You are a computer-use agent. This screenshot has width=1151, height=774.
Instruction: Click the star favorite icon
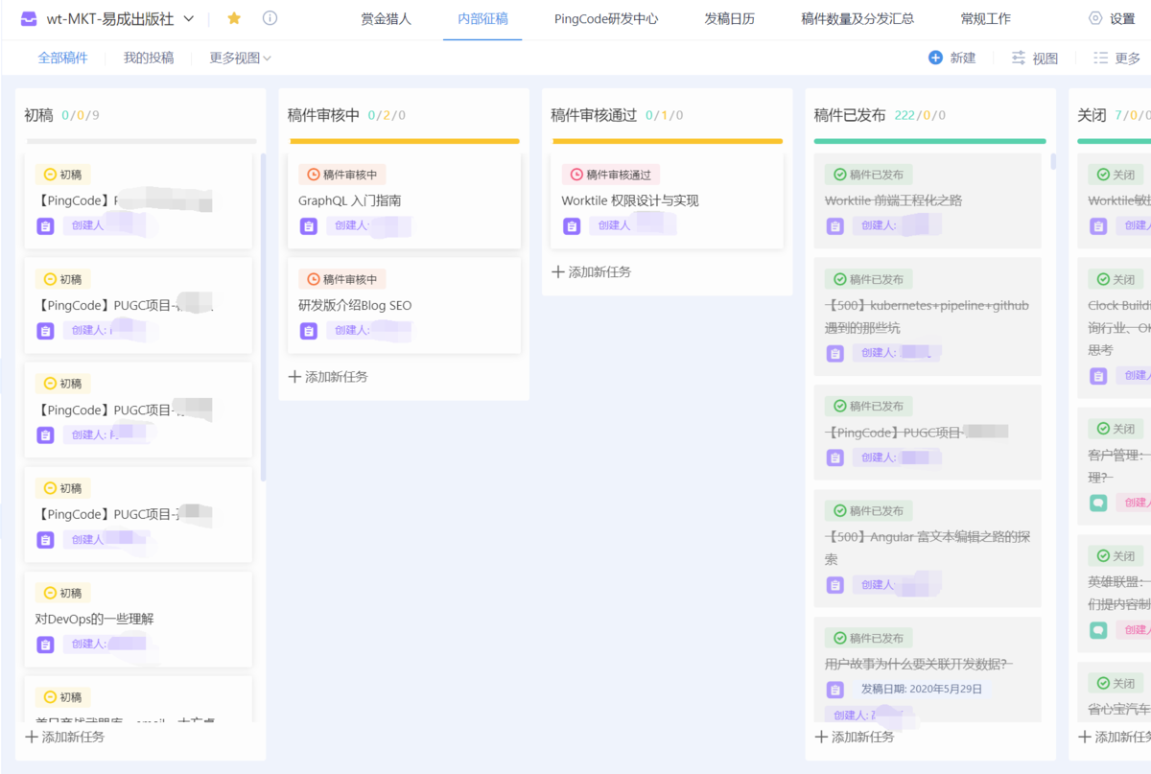[x=234, y=18]
